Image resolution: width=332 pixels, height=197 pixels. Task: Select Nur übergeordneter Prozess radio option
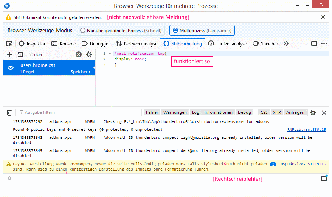pyautogui.click(x=121, y=31)
